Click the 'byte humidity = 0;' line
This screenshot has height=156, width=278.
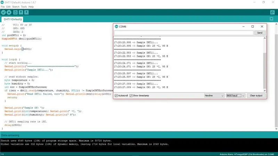17,84
